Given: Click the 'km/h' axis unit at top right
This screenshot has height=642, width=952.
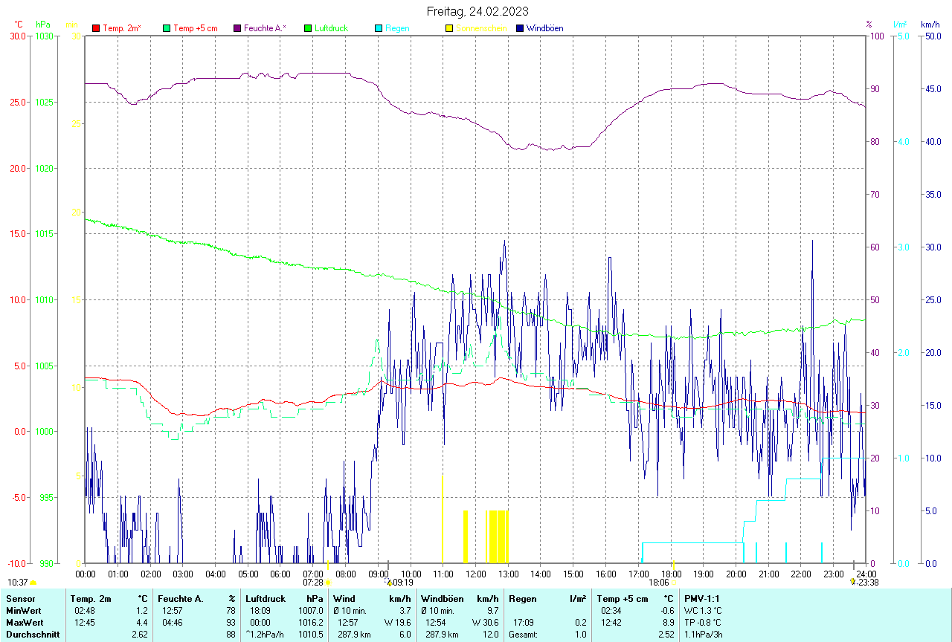Looking at the screenshot, I should [930, 25].
